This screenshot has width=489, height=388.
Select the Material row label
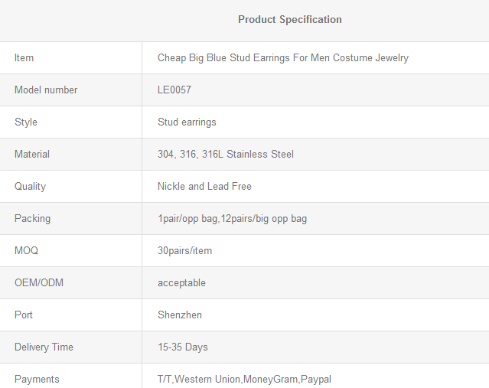[32, 154]
